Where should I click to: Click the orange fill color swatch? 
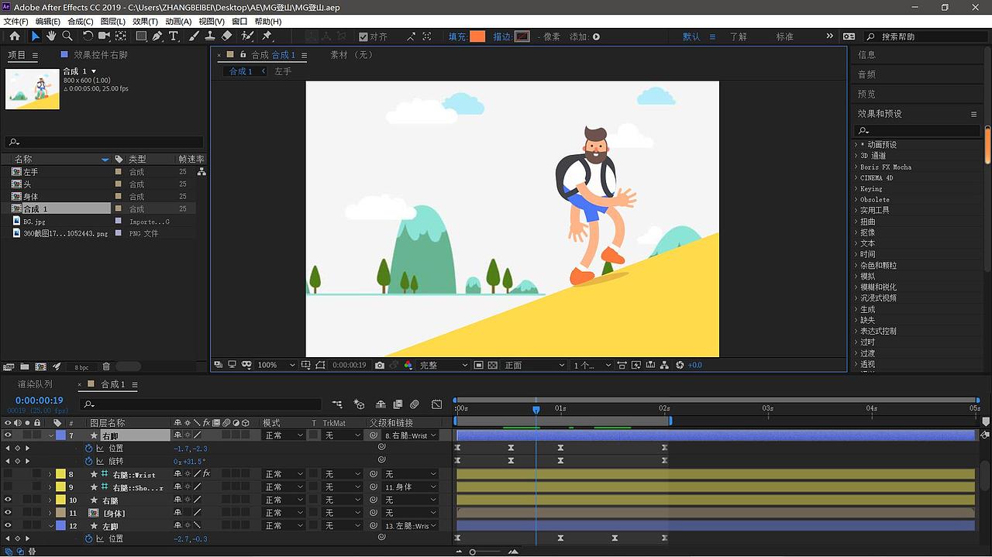[477, 36]
